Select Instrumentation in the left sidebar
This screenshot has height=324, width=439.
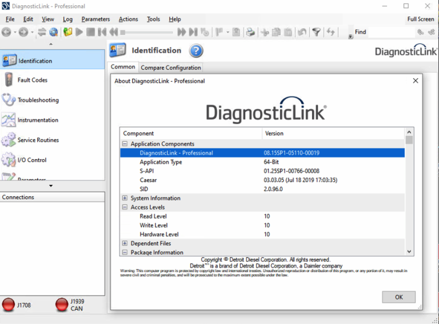pyautogui.click(x=53, y=120)
